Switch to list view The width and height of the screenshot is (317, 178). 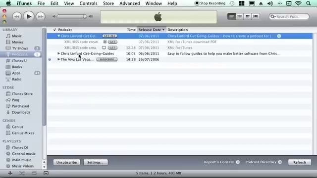231,16
